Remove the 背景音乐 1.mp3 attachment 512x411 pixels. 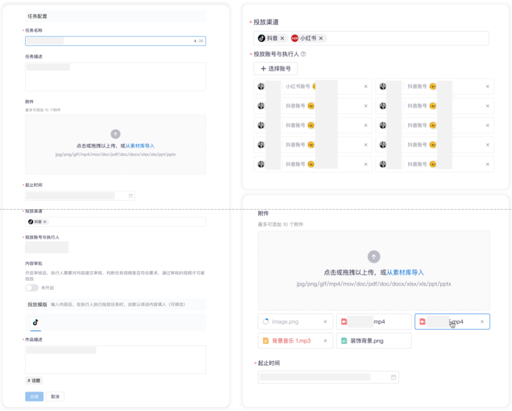325,341
